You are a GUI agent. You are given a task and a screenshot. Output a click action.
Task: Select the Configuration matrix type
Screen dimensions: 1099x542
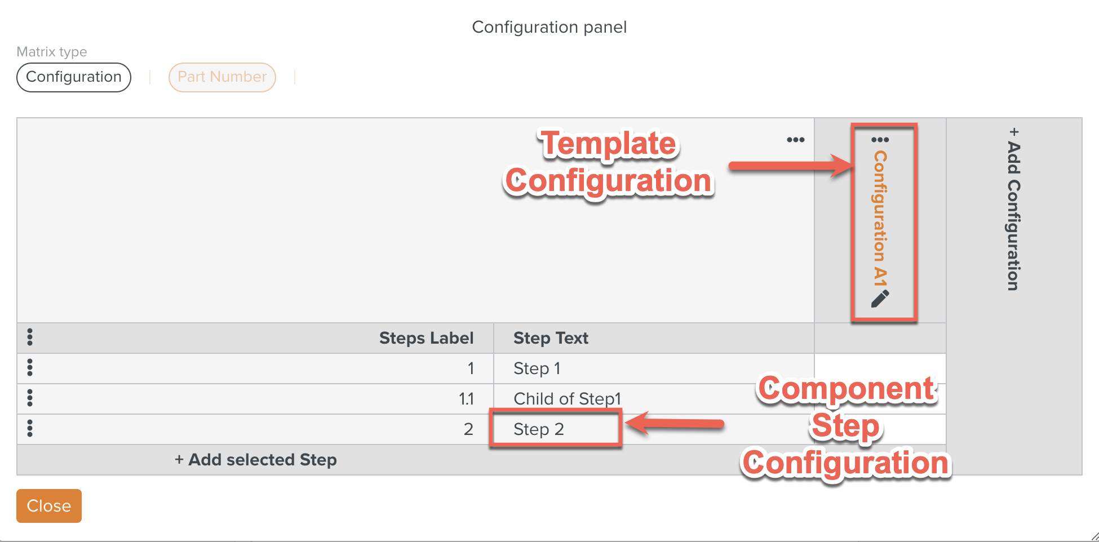pyautogui.click(x=74, y=77)
